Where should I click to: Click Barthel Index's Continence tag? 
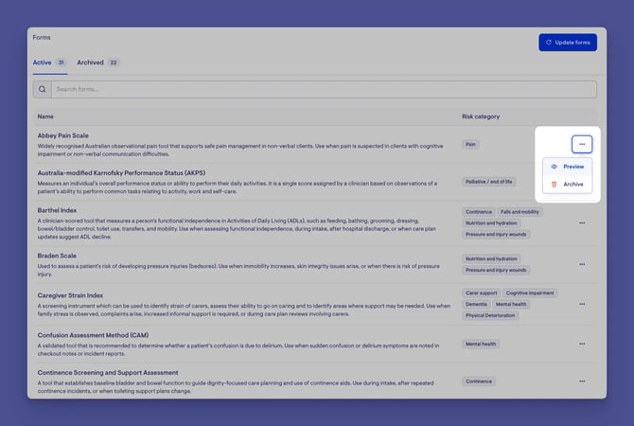[x=478, y=212]
